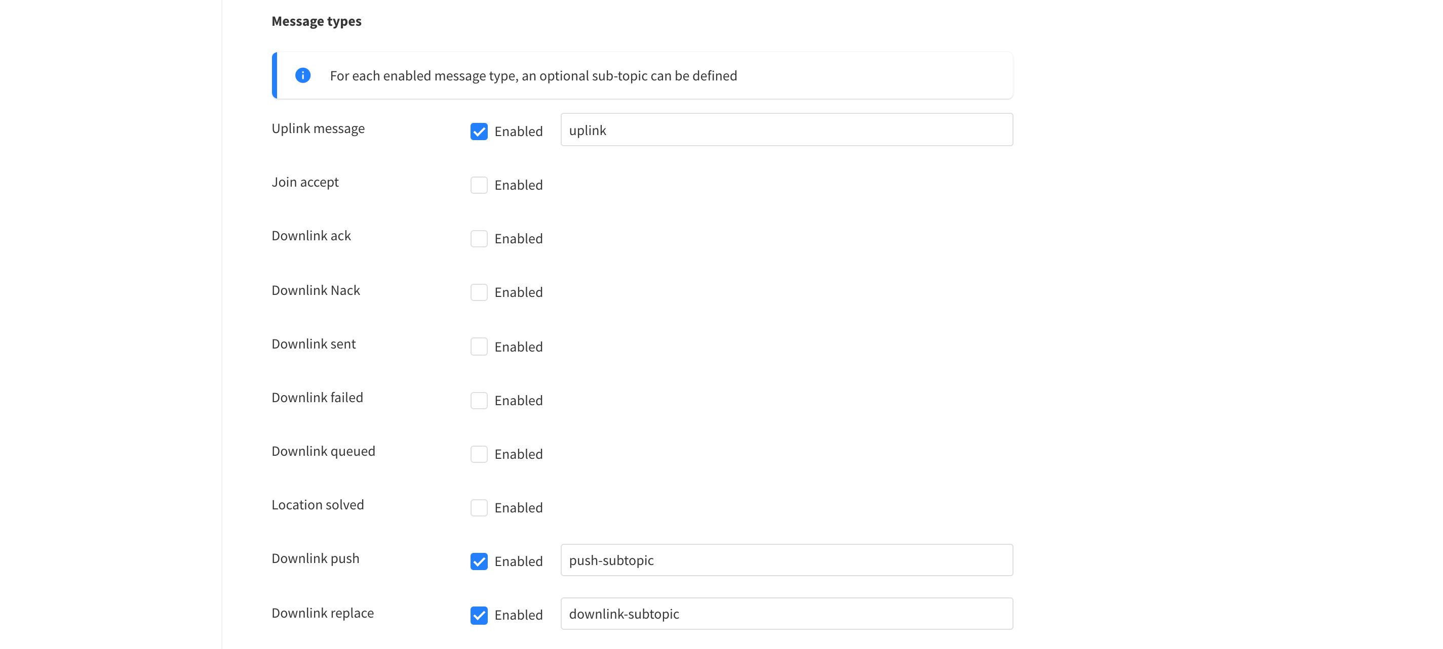Image resolution: width=1443 pixels, height=649 pixels.
Task: Click Enabled label beside Downlink queued
Action: point(518,454)
